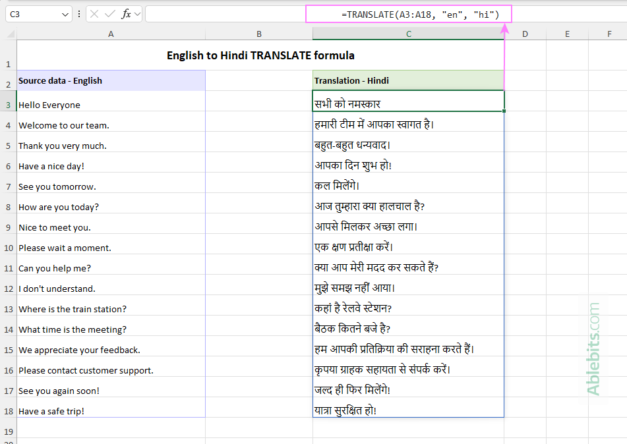The width and height of the screenshot is (627, 444).
Task: Click Hindi cell 'हमारी टीम में आपका स्वागत है।'
Action: (408, 121)
